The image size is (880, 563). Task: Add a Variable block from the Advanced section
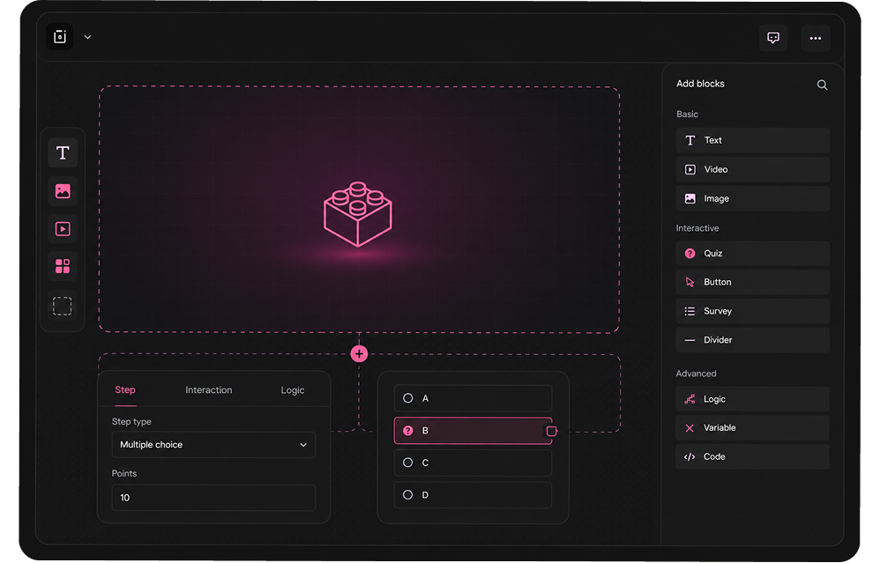(x=752, y=428)
